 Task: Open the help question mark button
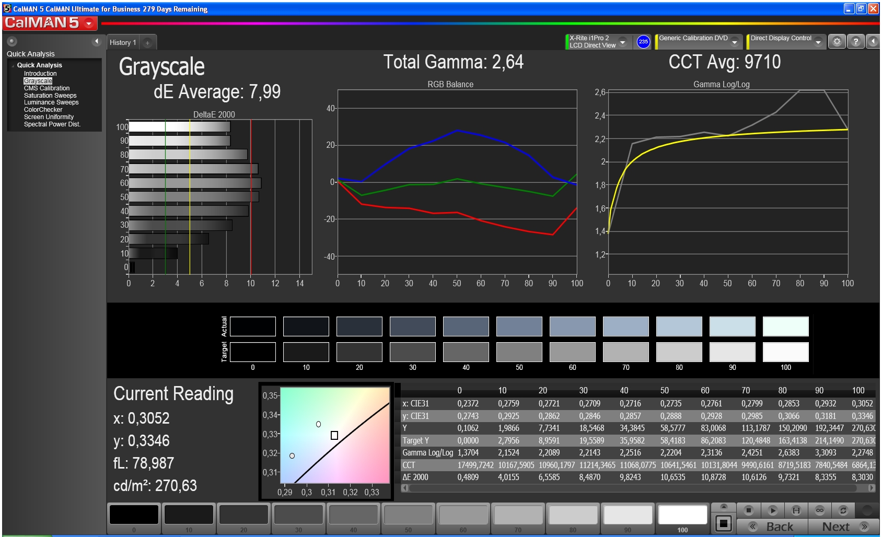coord(855,41)
